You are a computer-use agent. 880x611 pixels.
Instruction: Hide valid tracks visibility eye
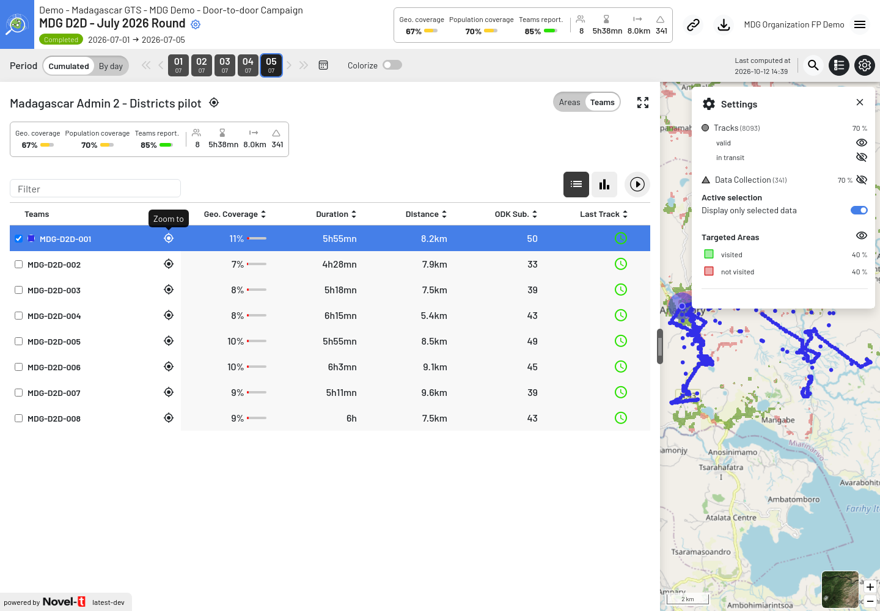[x=862, y=143]
